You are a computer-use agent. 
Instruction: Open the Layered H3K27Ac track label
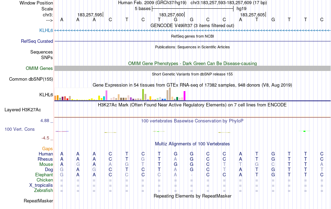(23, 110)
